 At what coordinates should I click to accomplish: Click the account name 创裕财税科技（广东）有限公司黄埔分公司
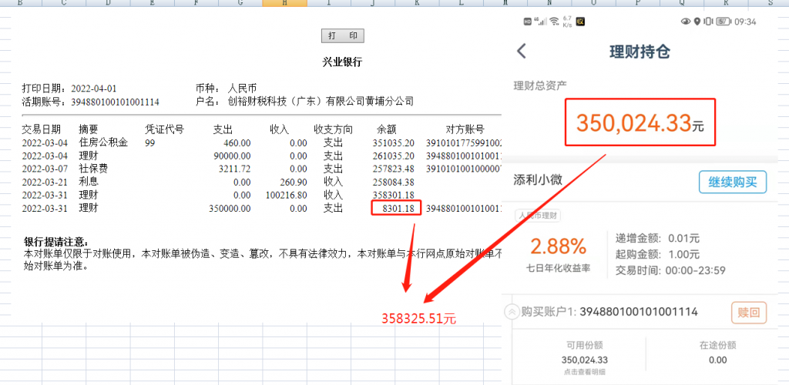[321, 102]
